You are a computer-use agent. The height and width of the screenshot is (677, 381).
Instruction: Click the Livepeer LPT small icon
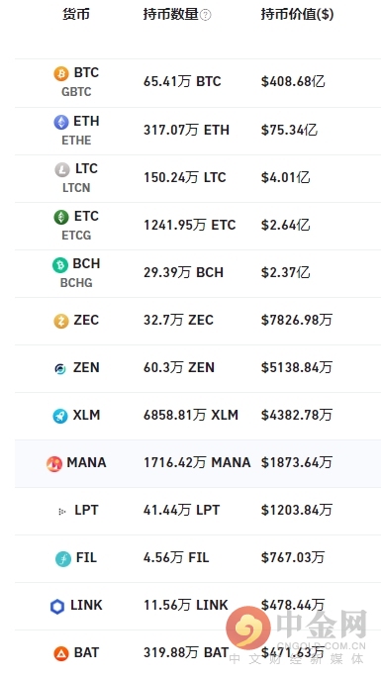pos(61,512)
